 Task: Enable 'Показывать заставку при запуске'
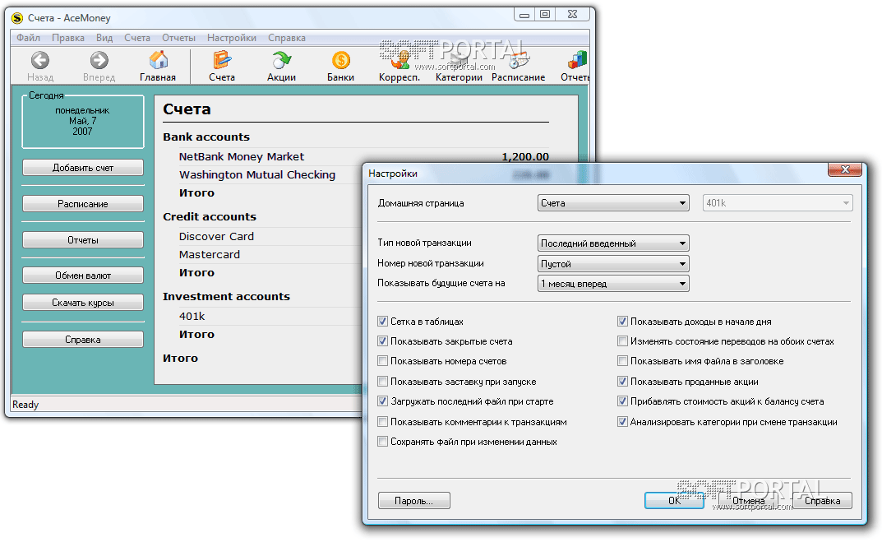[382, 382]
